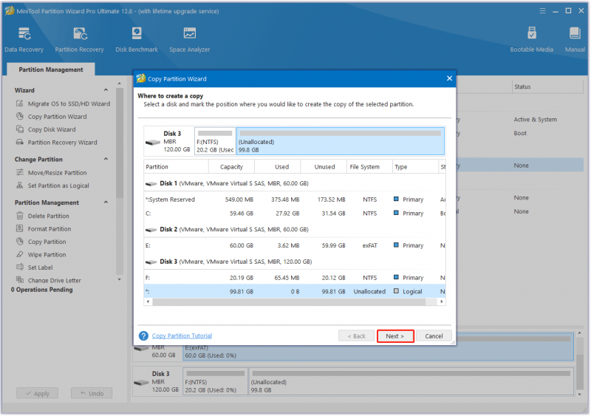Open the Copy Partition Tutorial link

click(x=182, y=335)
